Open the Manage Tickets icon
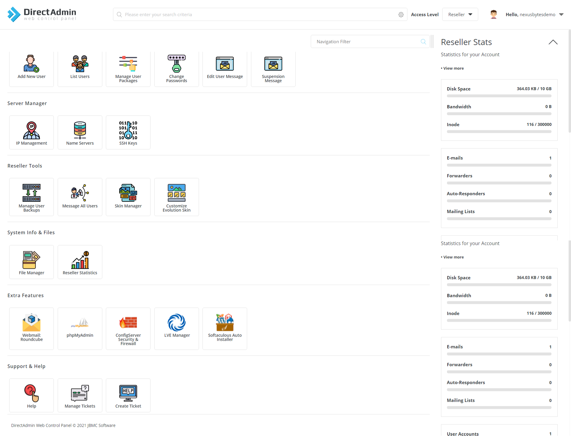Viewport: 571px width, 436px height. point(80,396)
